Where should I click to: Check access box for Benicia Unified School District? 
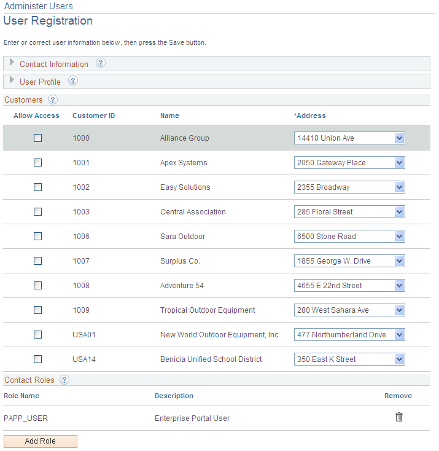pos(37,359)
